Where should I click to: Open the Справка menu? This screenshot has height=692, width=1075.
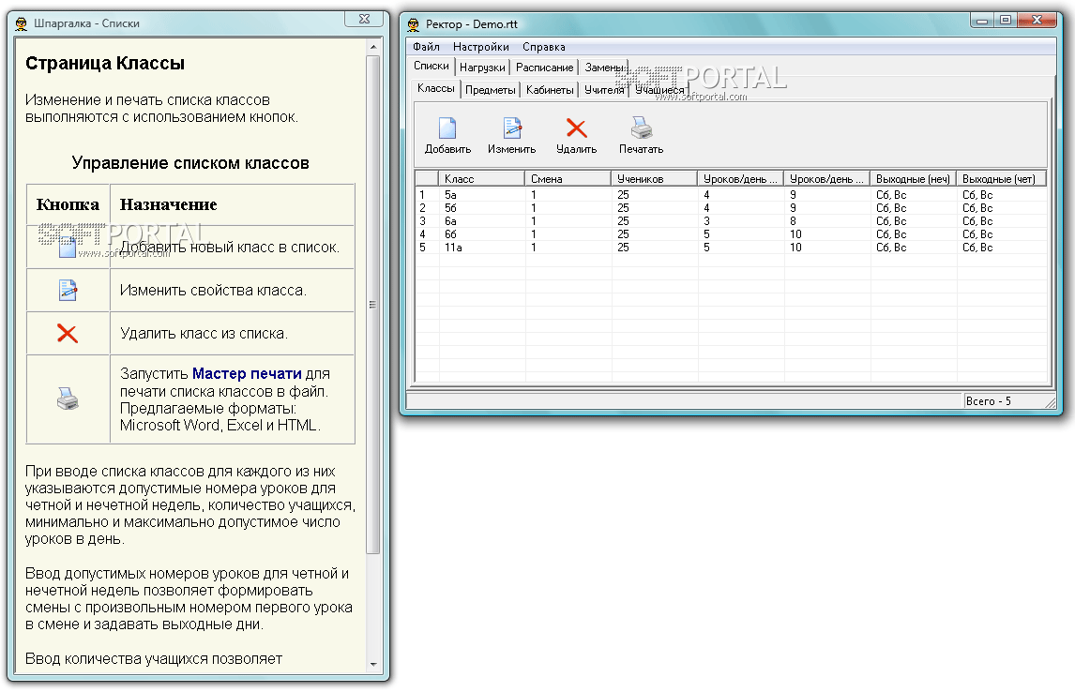tap(544, 47)
